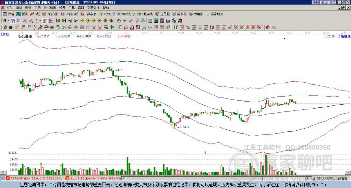Open 赢家服务 service
Viewport: 351px width, 188px height.
pyautogui.click(x=215, y=14)
